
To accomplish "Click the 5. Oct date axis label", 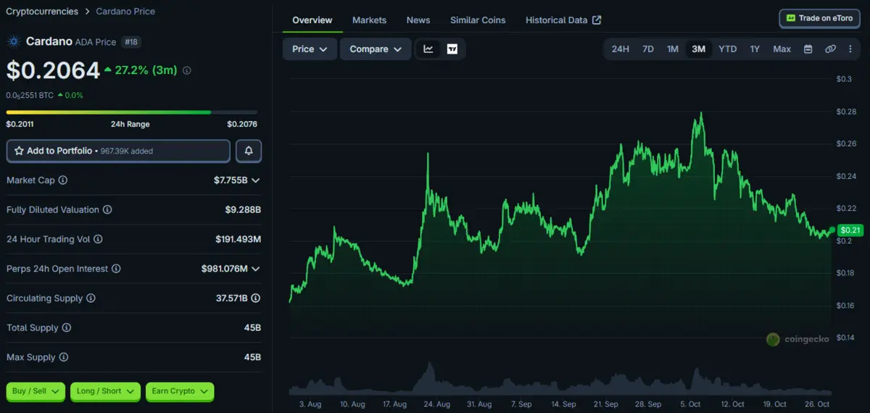I will [x=690, y=404].
